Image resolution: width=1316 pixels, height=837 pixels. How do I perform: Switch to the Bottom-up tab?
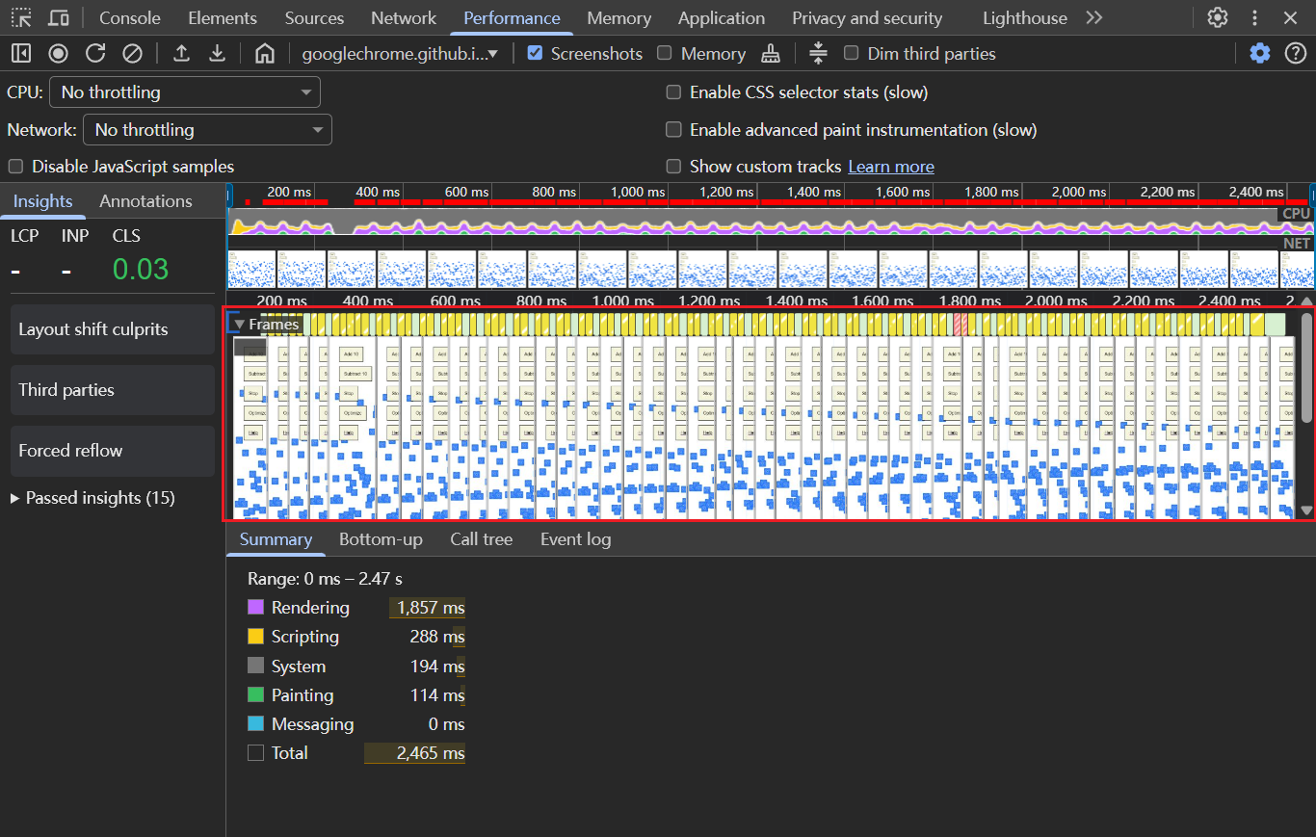[381, 539]
